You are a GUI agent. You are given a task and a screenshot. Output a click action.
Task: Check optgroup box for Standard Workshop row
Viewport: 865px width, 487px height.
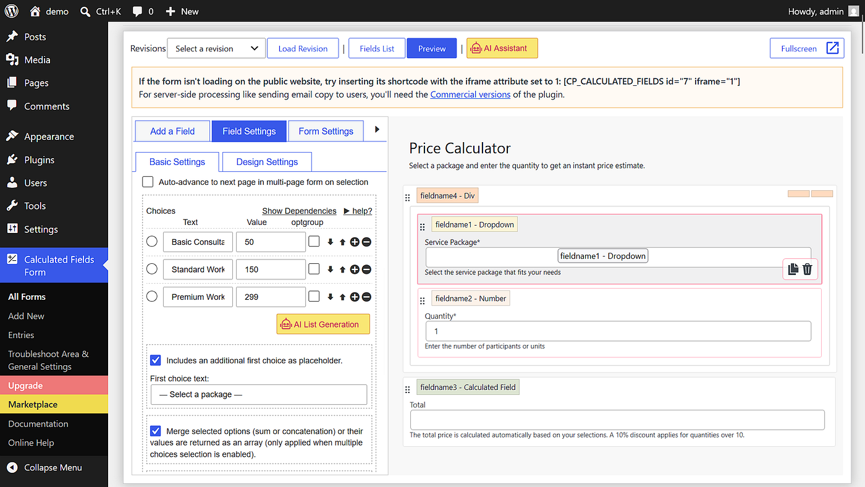pos(314,269)
